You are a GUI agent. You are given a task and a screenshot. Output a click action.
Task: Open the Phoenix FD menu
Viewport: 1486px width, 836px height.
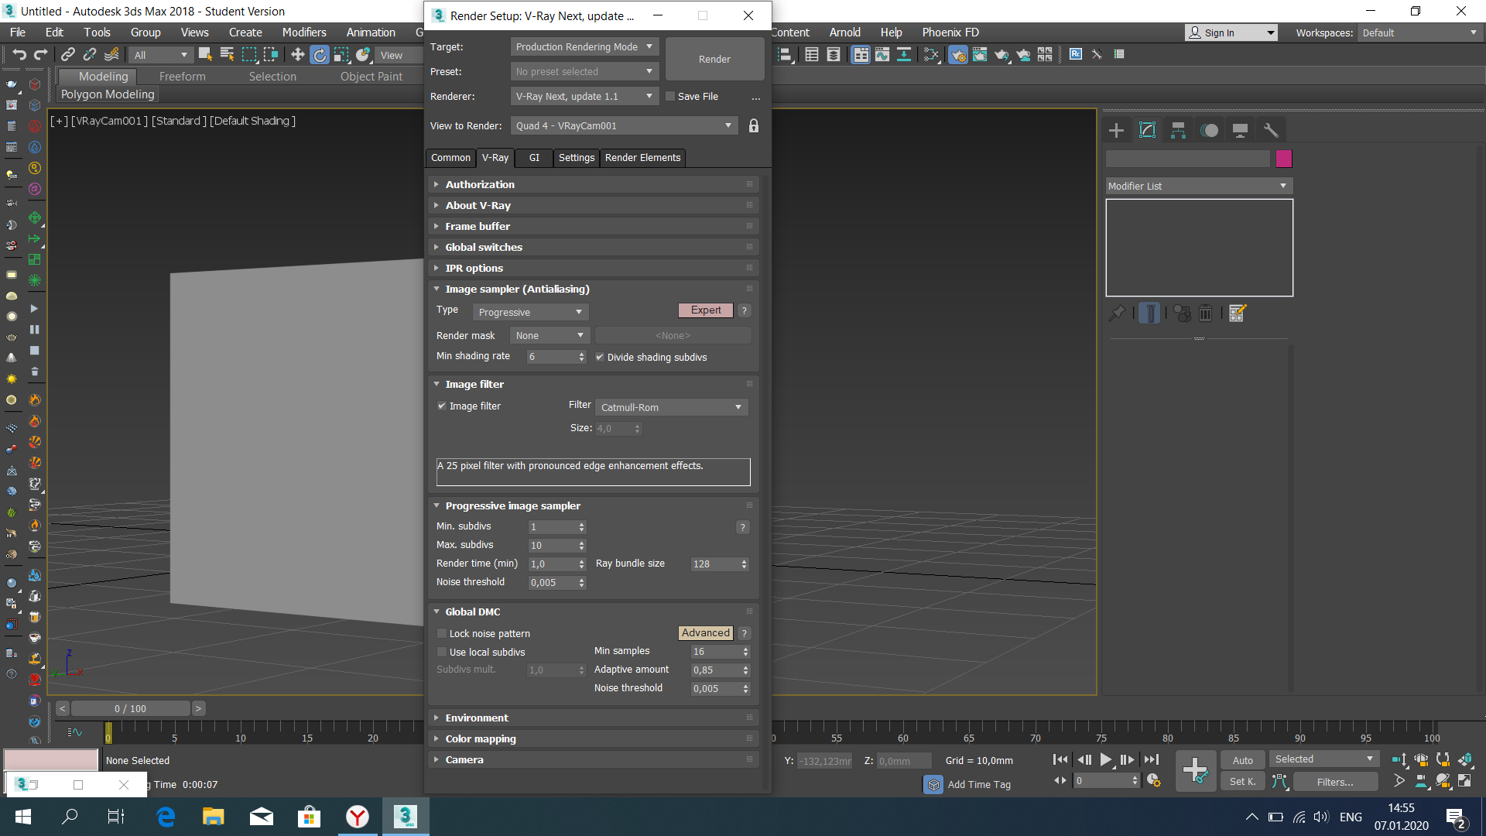(950, 32)
